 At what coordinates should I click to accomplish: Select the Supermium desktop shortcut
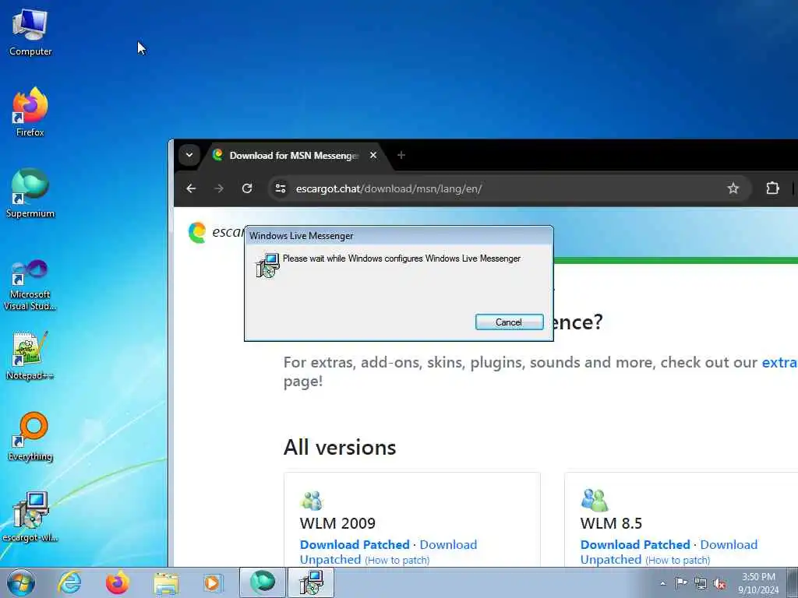coord(30,193)
